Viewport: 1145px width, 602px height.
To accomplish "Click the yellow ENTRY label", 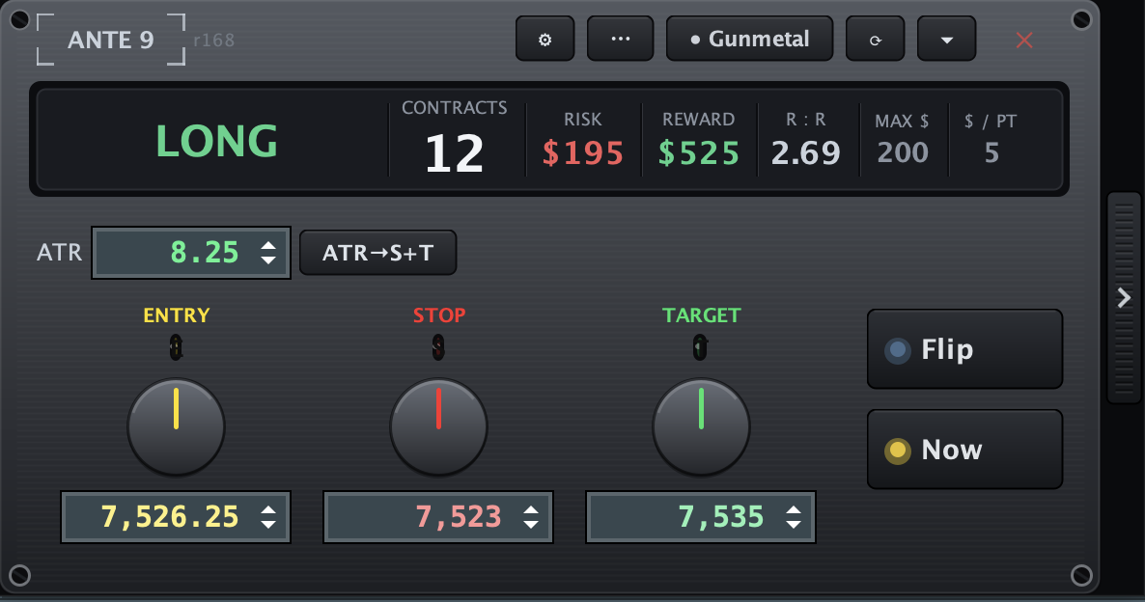I will tap(176, 315).
